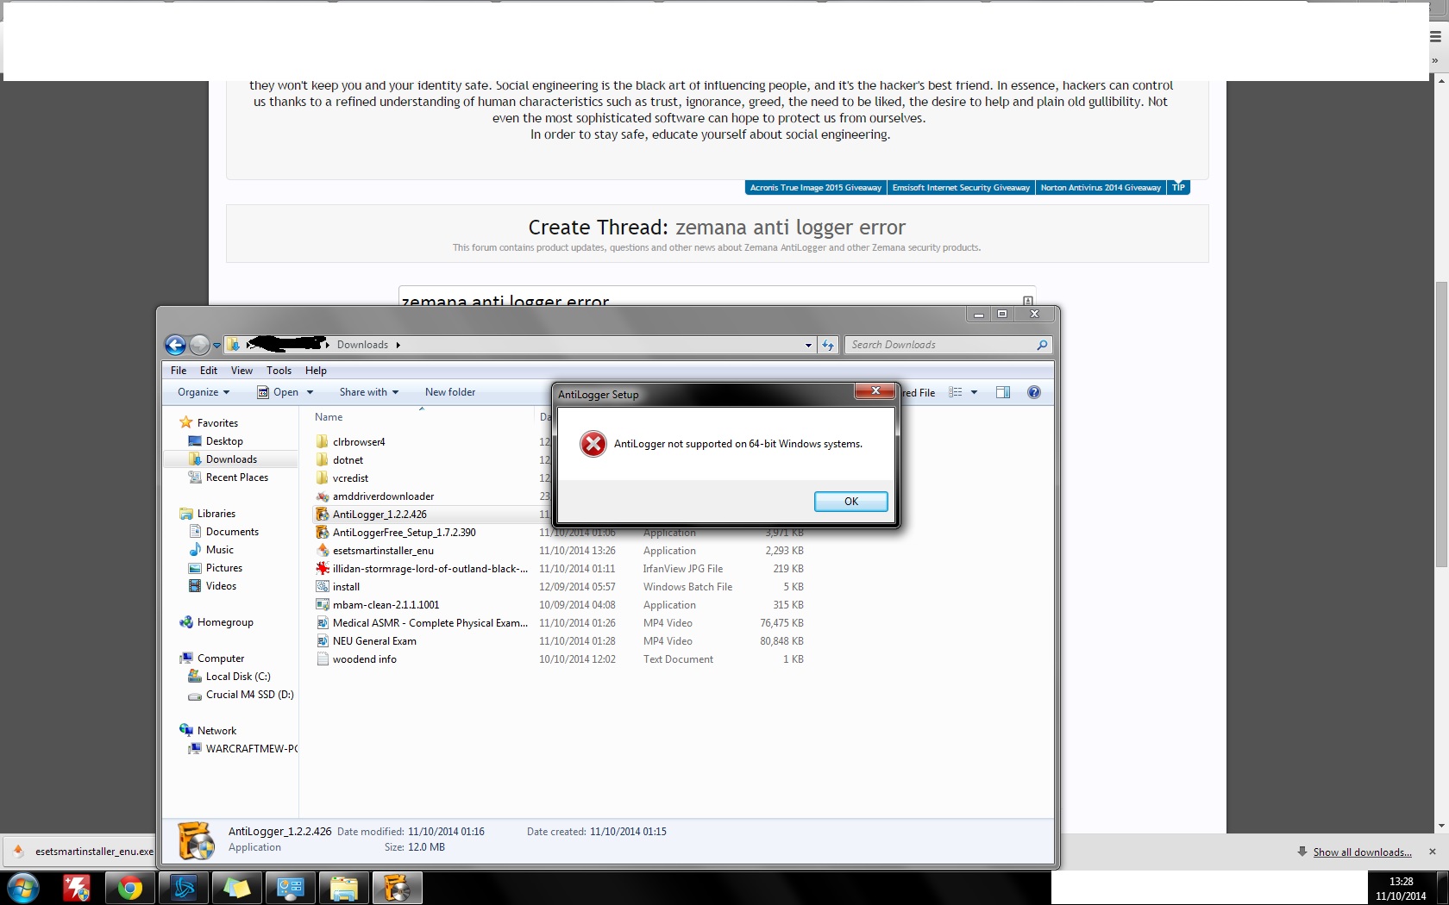Viewport: 1449px width, 905px height.
Task: Click the arrow after Downloads in address bar
Action: click(398, 345)
